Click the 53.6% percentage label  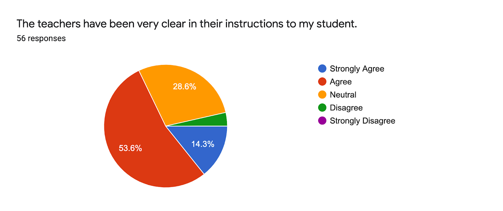pyautogui.click(x=130, y=148)
